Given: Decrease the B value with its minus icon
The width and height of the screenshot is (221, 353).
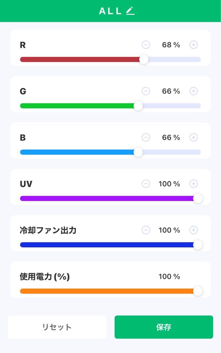Looking at the screenshot, I should pyautogui.click(x=146, y=138).
